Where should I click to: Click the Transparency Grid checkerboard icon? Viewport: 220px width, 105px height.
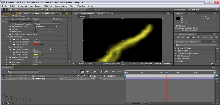(151, 64)
